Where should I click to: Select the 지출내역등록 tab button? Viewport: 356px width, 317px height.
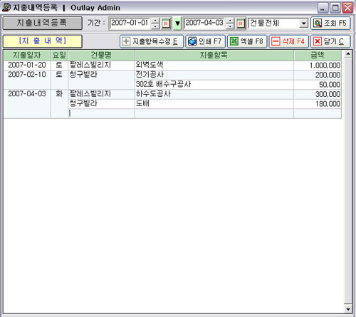43,24
